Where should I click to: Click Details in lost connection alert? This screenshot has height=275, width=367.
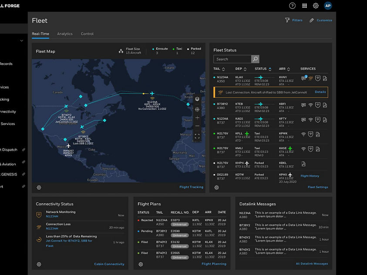[x=320, y=92]
